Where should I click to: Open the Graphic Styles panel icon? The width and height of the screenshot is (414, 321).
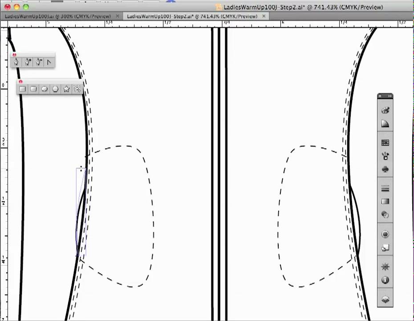click(x=385, y=248)
